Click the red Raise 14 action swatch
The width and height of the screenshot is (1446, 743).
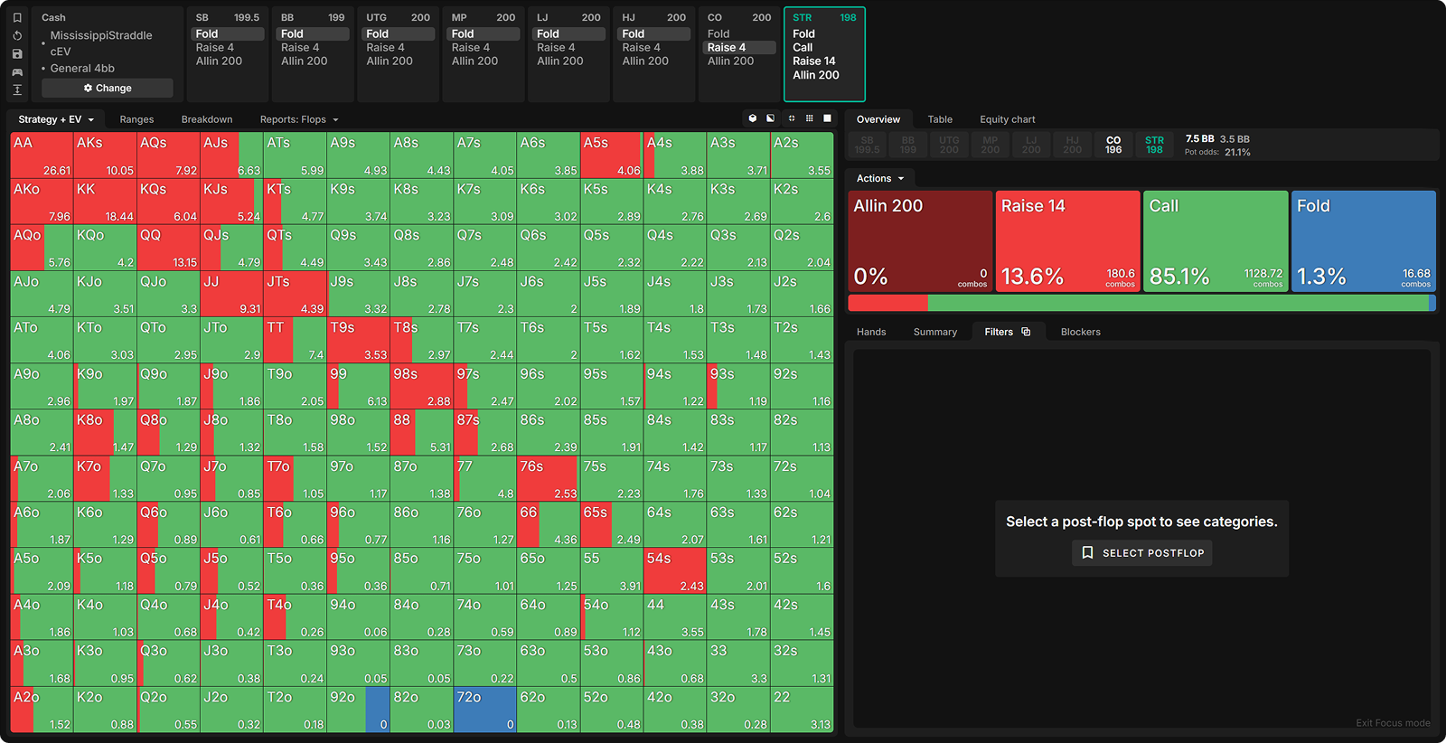tap(1067, 241)
